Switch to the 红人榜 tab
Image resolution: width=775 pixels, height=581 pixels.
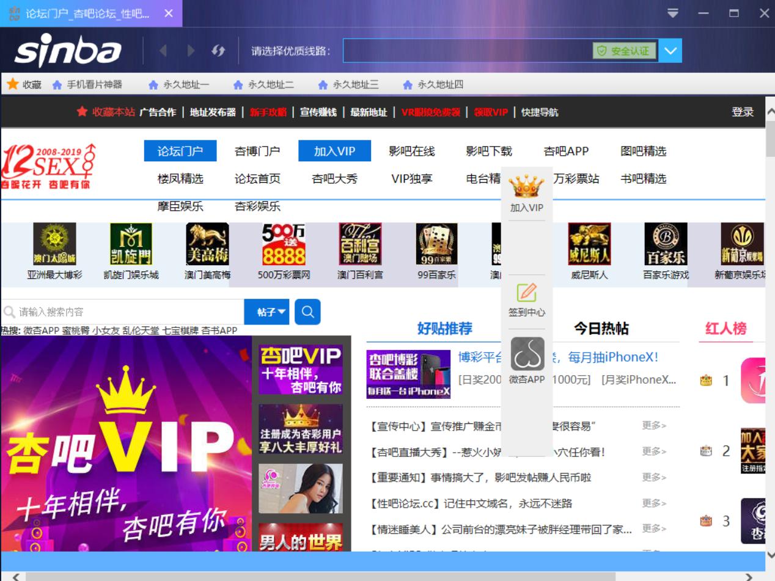tap(725, 329)
